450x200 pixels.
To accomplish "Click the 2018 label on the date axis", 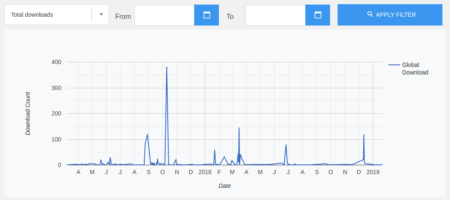I will tap(205, 172).
